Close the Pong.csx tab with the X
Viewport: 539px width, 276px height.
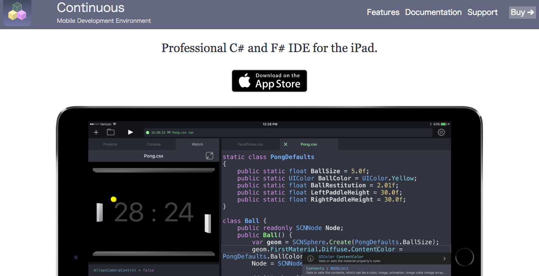click(286, 144)
